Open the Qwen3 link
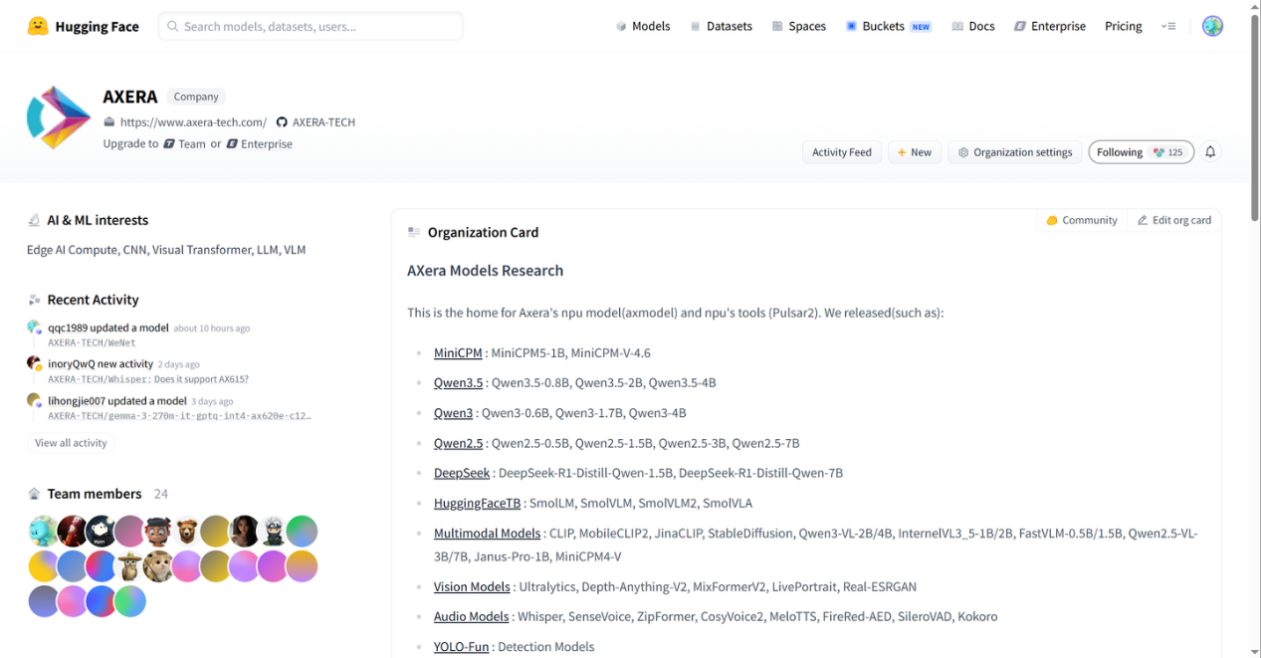The width and height of the screenshot is (1261, 658). 453,413
